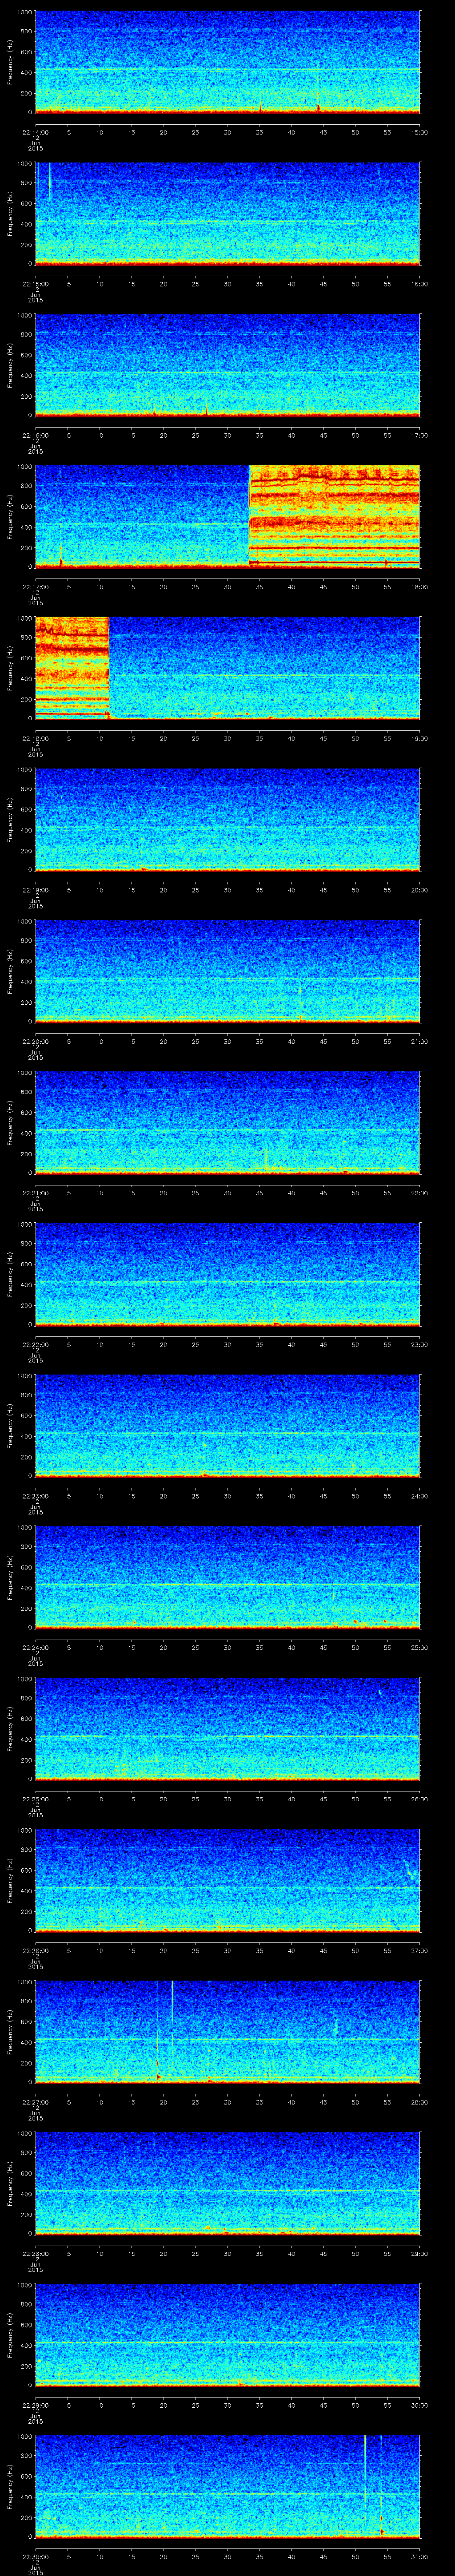Click the axis end label 18:00
Image resolution: width=455 pixels, height=2576 pixels.
click(x=419, y=586)
